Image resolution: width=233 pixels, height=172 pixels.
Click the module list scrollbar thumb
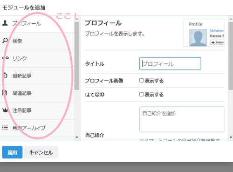click(77, 56)
